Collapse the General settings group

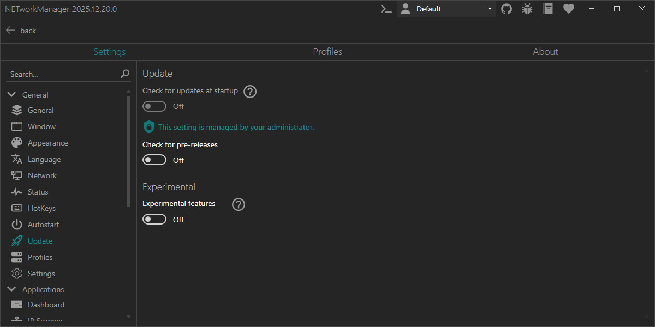point(11,95)
